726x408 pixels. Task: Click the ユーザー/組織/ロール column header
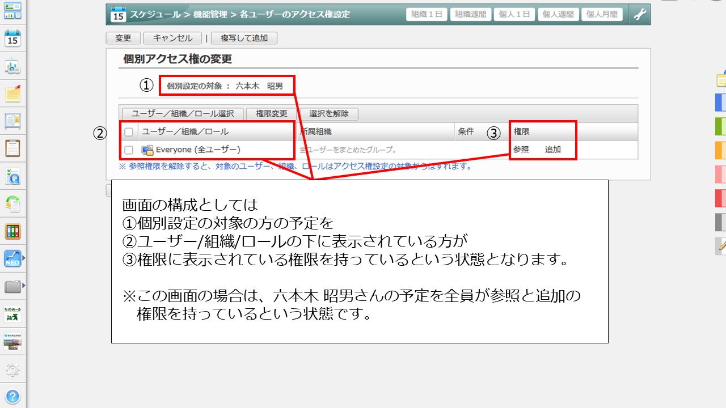(185, 131)
